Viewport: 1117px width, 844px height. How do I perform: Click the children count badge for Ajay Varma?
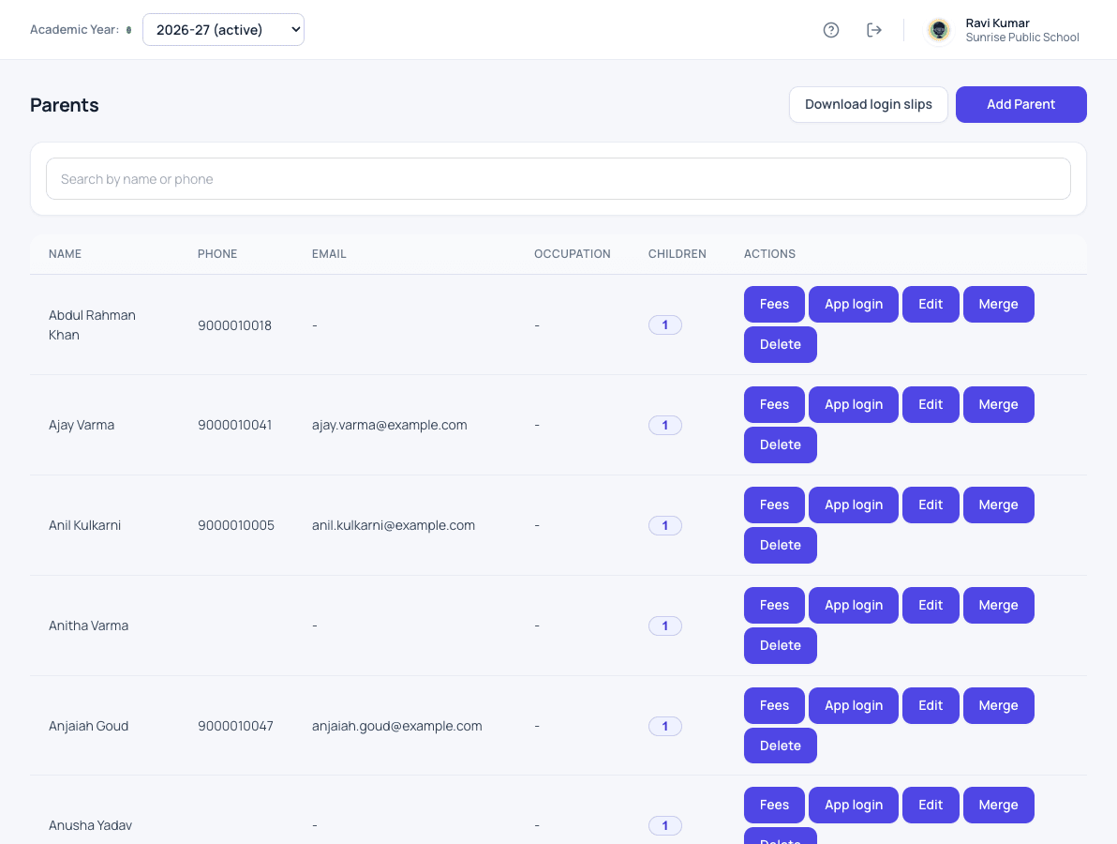click(x=664, y=426)
